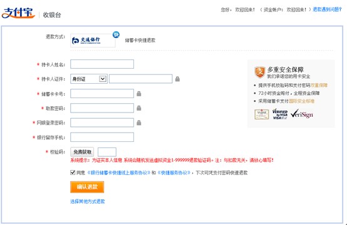
Task: Toggle the 同意 agreement checkbox
Action: (x=73, y=172)
